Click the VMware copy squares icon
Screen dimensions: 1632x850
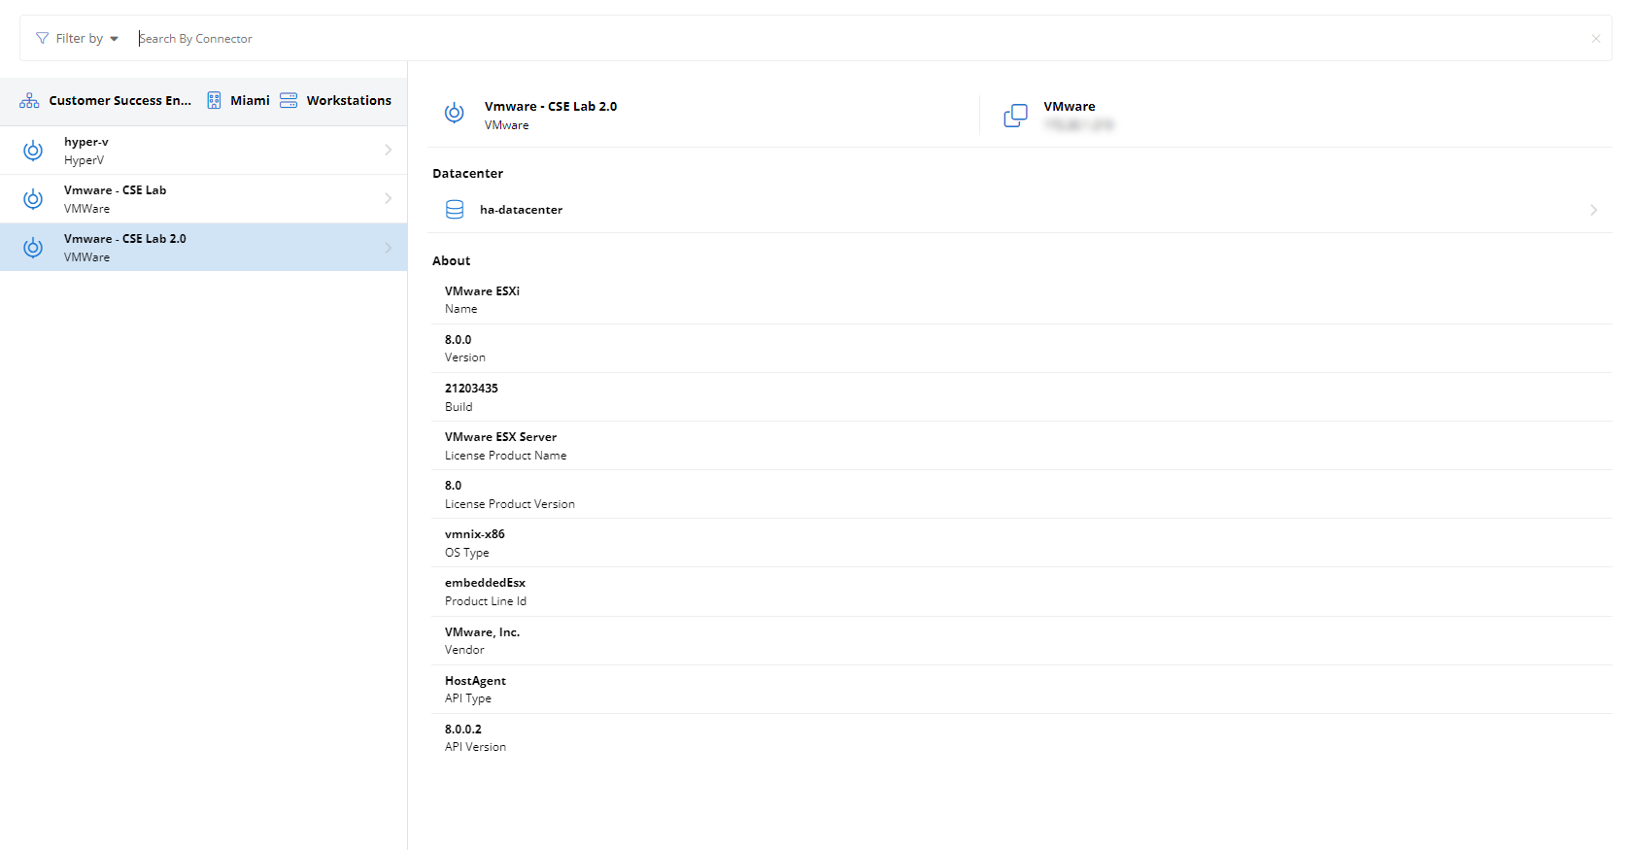[x=1015, y=116]
